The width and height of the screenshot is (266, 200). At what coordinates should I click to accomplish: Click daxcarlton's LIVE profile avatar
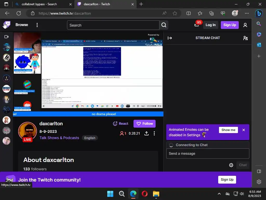click(x=28, y=131)
